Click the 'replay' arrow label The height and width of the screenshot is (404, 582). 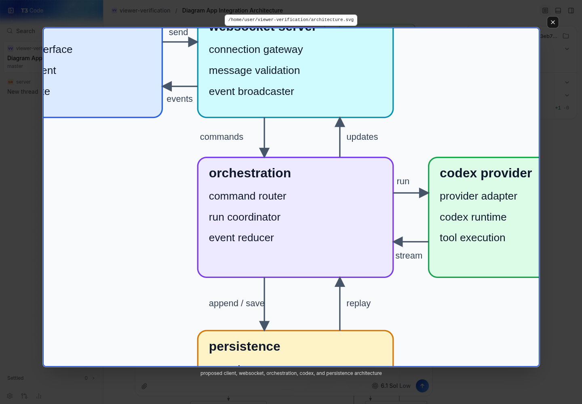[358, 303]
